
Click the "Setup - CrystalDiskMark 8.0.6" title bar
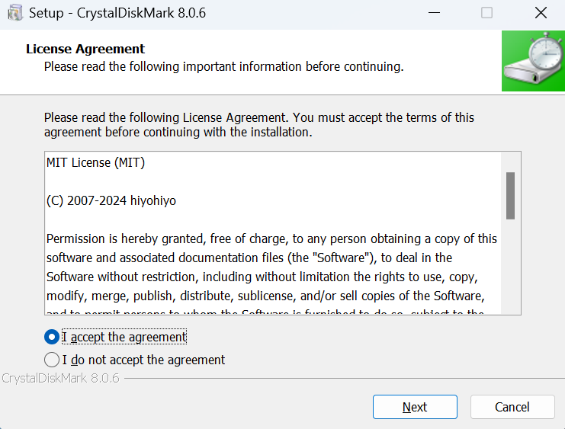[229, 13]
